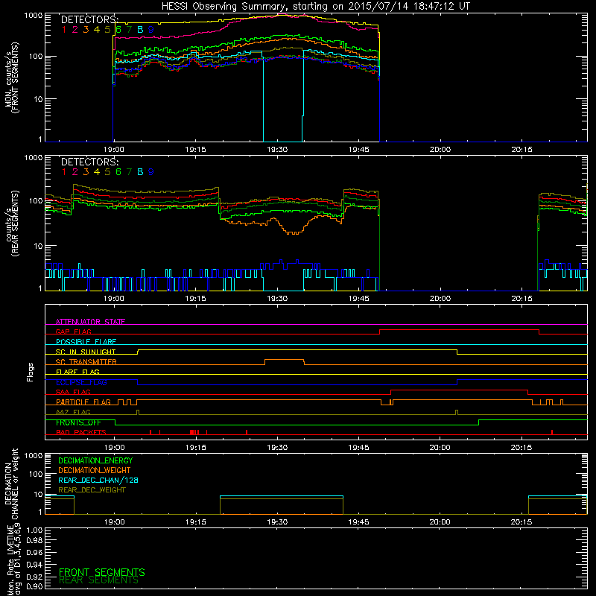Click the 'ECLIPSE_FLAG' flag label
The width and height of the screenshot is (596, 596).
coord(81,382)
